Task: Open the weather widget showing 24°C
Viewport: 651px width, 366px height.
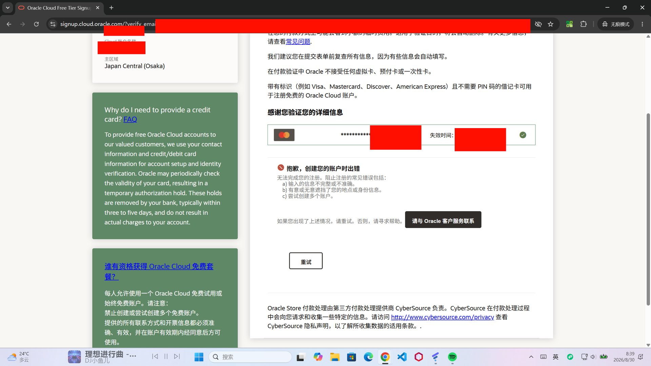Action: 19,357
